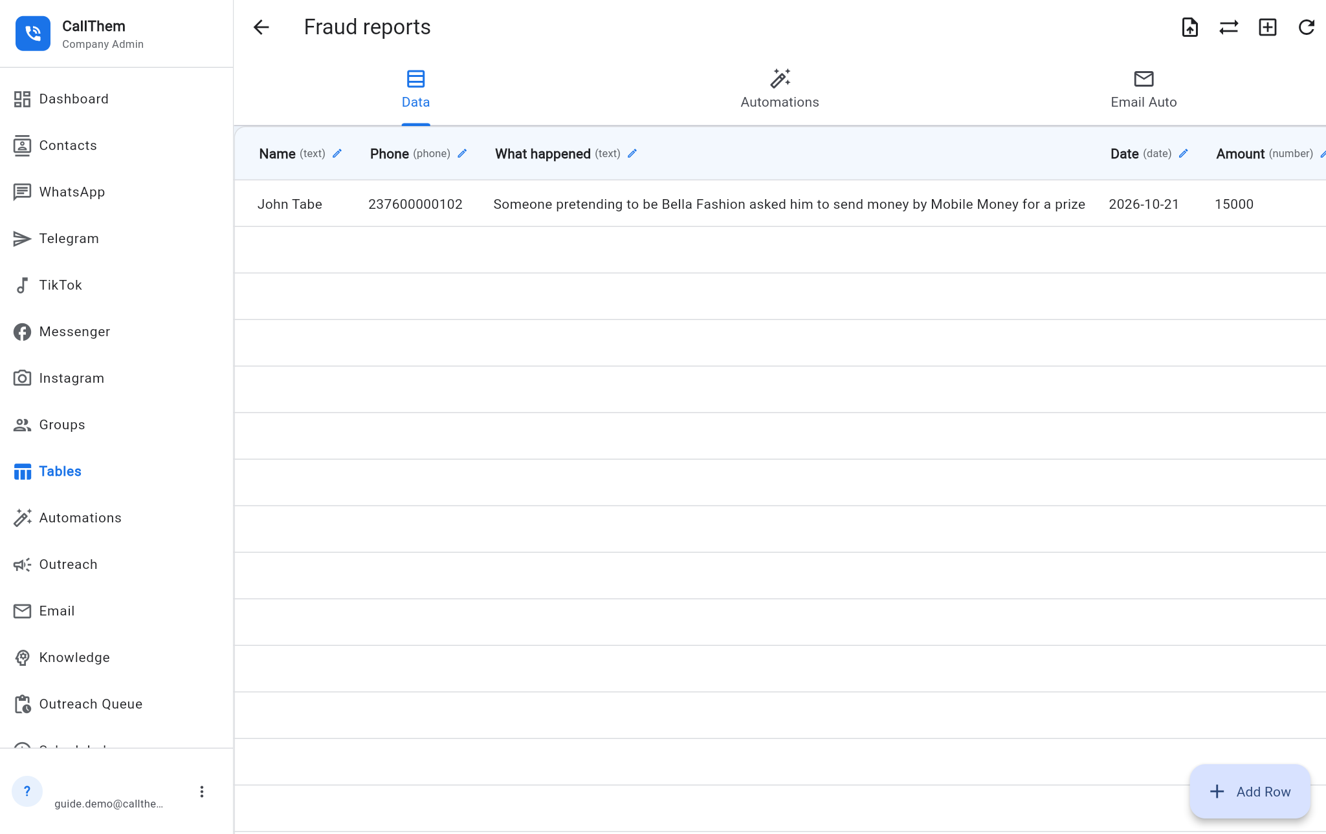Open Automations in the sidebar
Screen dimensions: 1326x834
tap(116, 518)
